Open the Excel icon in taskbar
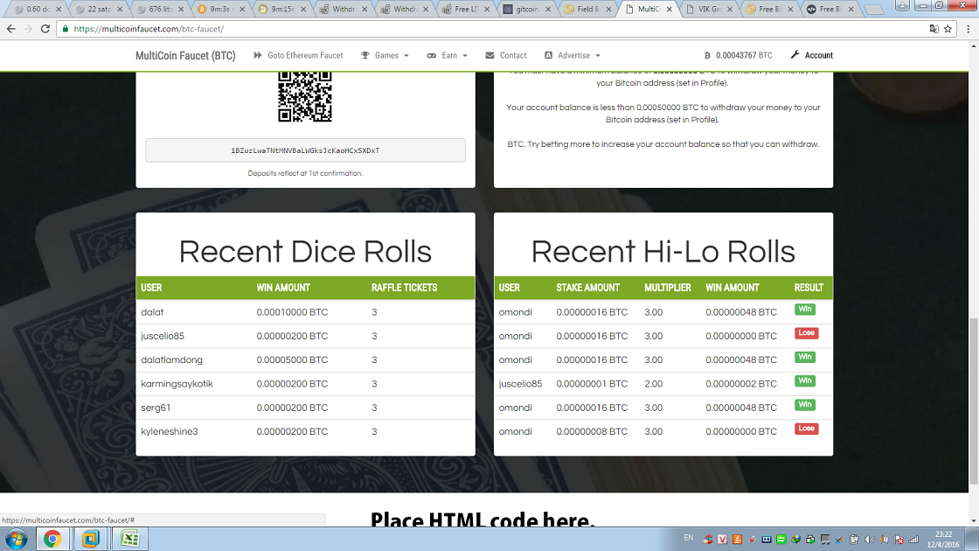 [130, 539]
